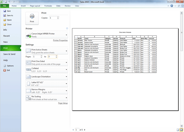
Task: Minimize the ribbon using caret icon
Action: click(x=168, y=6)
